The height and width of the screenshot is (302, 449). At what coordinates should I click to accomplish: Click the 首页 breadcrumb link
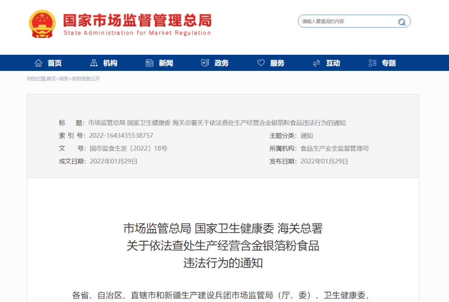click(x=51, y=78)
